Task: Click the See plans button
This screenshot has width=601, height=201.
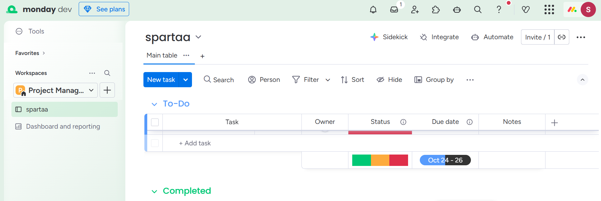Action: (x=104, y=9)
